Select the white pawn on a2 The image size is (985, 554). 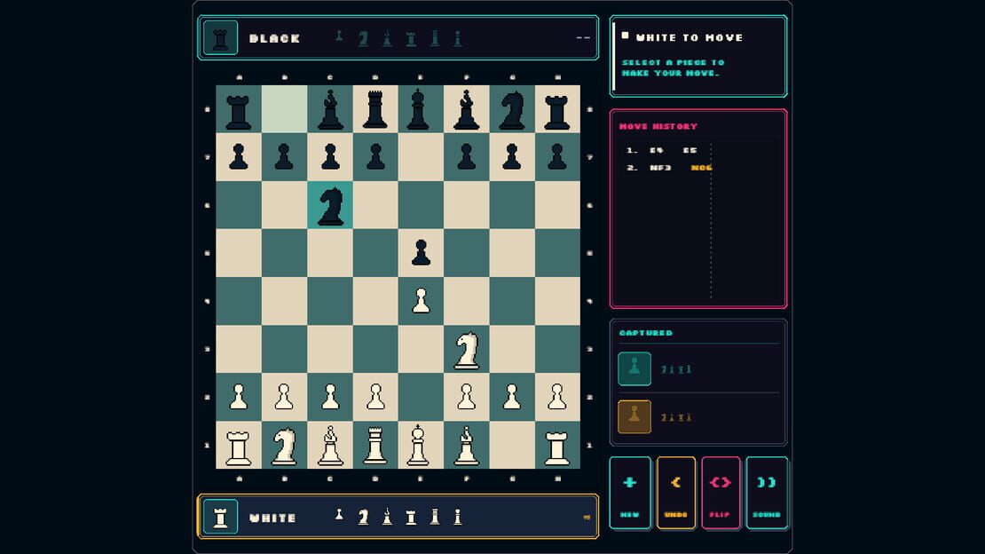(x=239, y=398)
